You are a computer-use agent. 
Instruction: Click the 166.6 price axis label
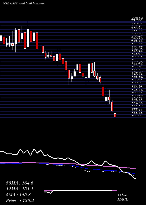pyautogui.click(x=136, y=83)
